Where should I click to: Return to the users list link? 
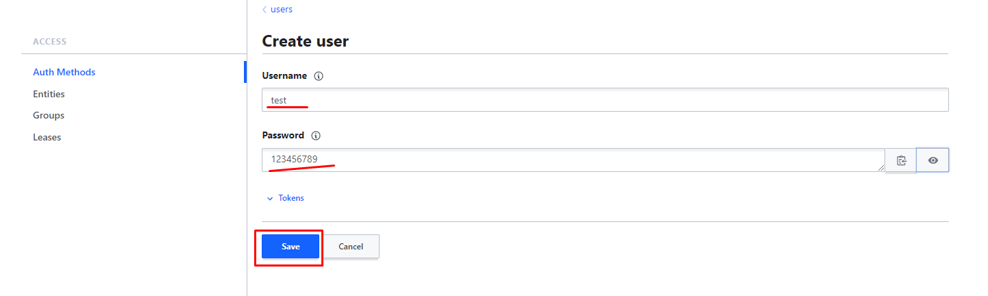(x=282, y=10)
